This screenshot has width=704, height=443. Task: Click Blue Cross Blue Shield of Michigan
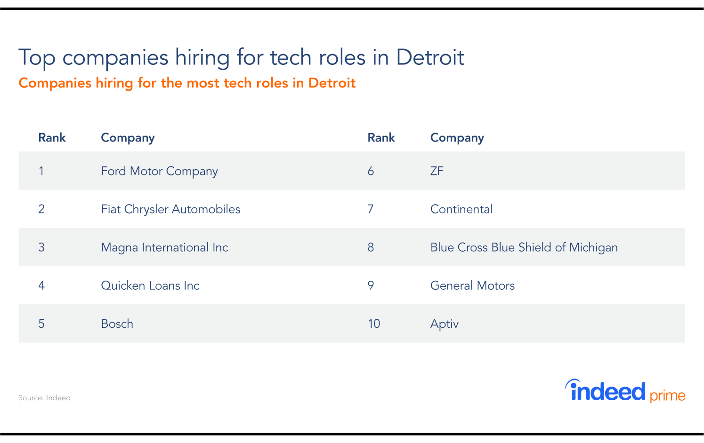pos(524,247)
